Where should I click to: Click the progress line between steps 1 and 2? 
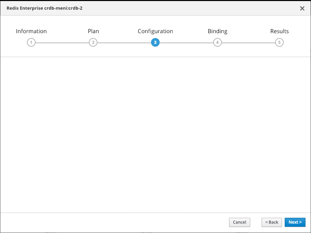pos(62,43)
